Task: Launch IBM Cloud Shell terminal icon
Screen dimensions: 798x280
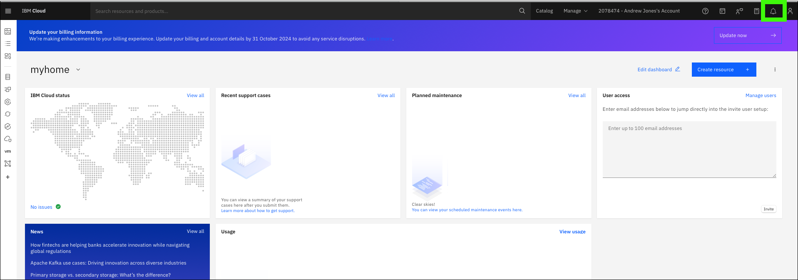Action: point(722,11)
